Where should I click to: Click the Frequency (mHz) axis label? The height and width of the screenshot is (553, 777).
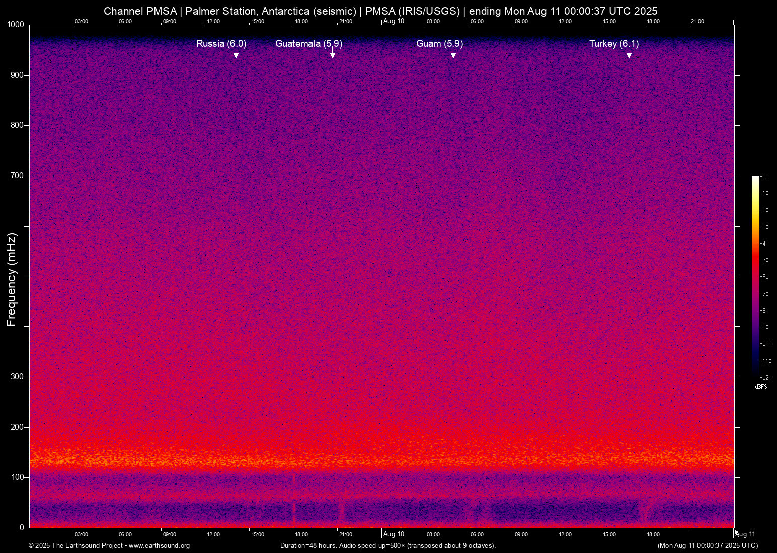pos(11,276)
